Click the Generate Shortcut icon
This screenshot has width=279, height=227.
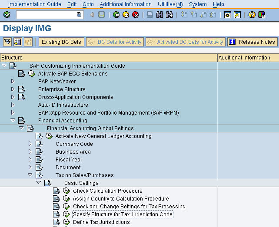237,15
